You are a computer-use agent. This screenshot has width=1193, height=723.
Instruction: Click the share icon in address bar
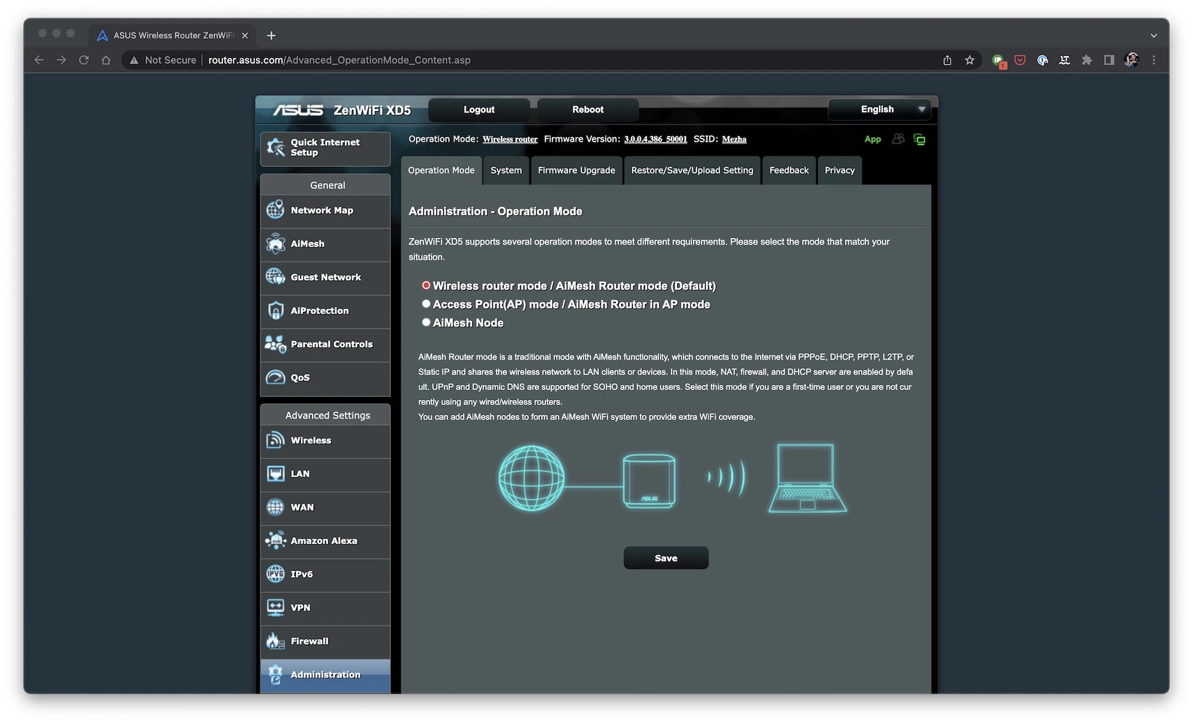point(947,60)
